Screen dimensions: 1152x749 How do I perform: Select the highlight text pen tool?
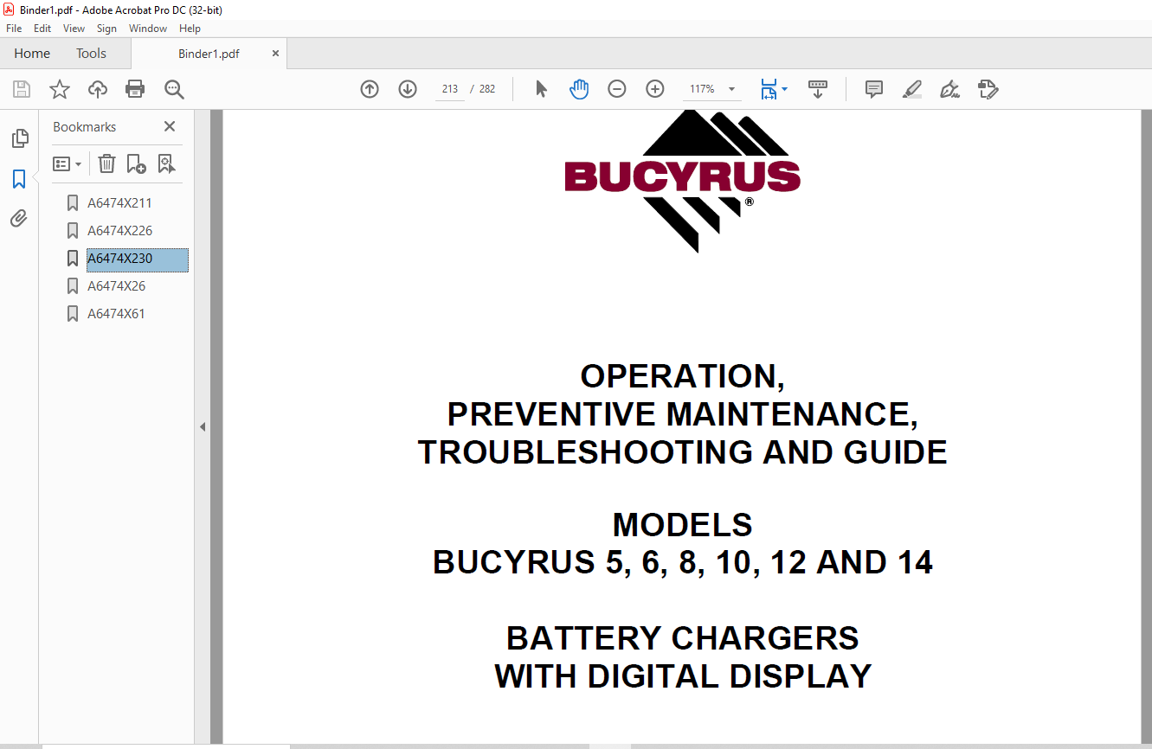[x=912, y=89]
